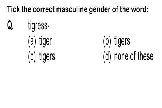Viewport: 162px width, 108px height.
Task: Select option (b) tigers
Action: point(117,41)
